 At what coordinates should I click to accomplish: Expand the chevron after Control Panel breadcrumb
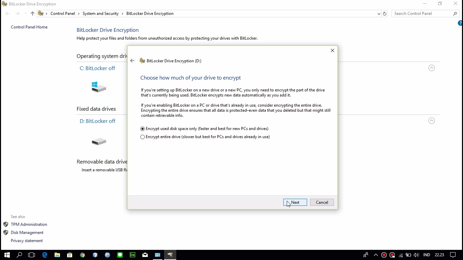click(79, 14)
